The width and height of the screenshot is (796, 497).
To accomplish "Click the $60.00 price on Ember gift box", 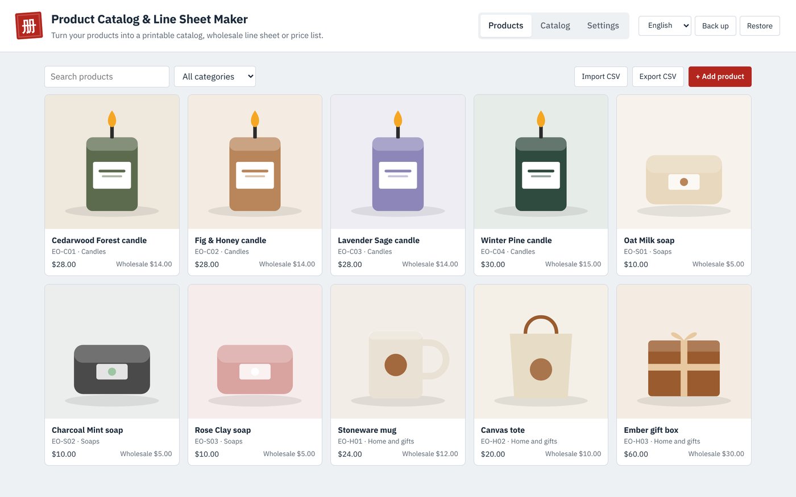I will click(636, 454).
